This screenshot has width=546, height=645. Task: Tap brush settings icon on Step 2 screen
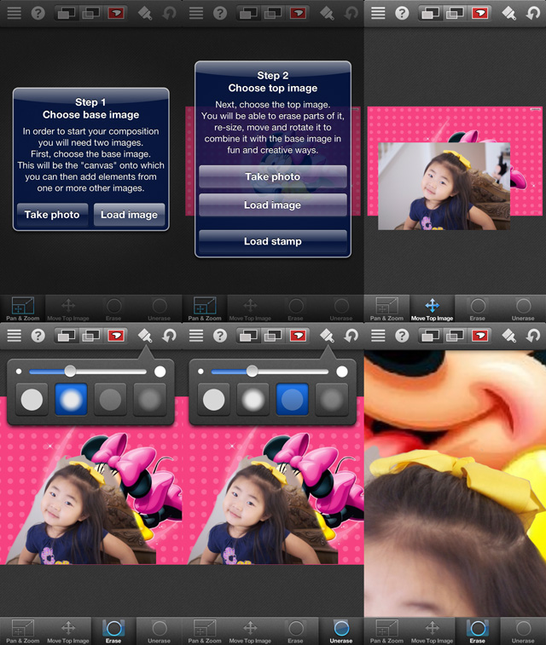327,13
